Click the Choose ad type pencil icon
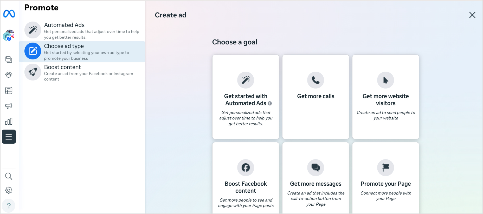Viewport: 483px width, 214px height. tap(33, 51)
